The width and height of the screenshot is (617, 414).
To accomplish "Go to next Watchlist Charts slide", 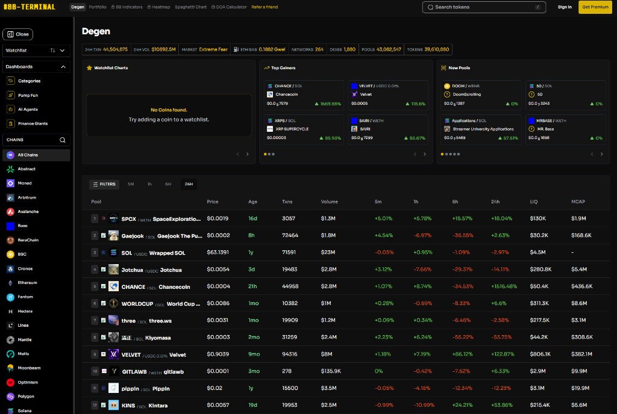I will point(248,154).
